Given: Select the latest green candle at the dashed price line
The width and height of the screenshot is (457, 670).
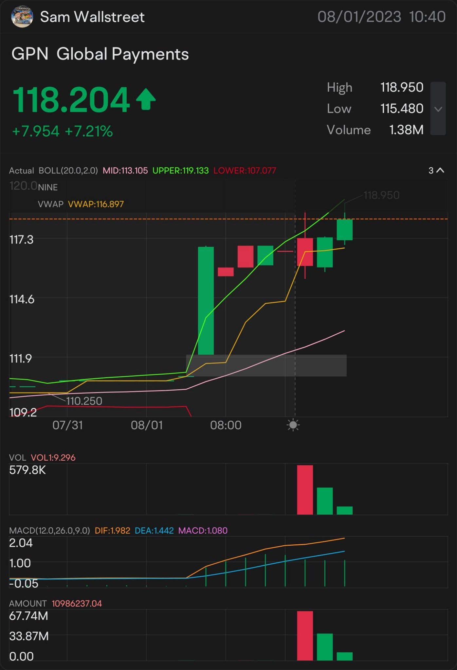Looking at the screenshot, I should [x=345, y=230].
